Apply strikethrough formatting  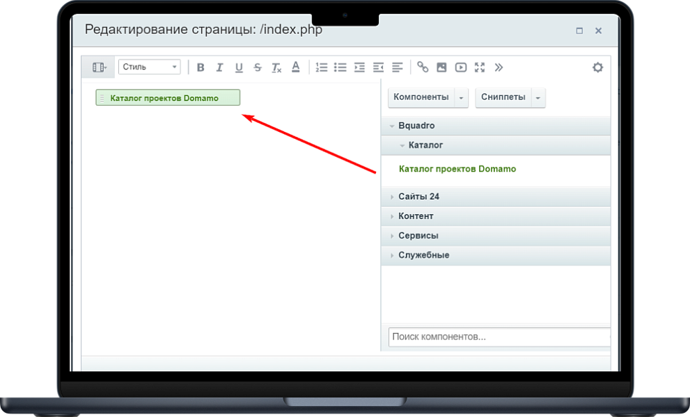pyautogui.click(x=258, y=67)
